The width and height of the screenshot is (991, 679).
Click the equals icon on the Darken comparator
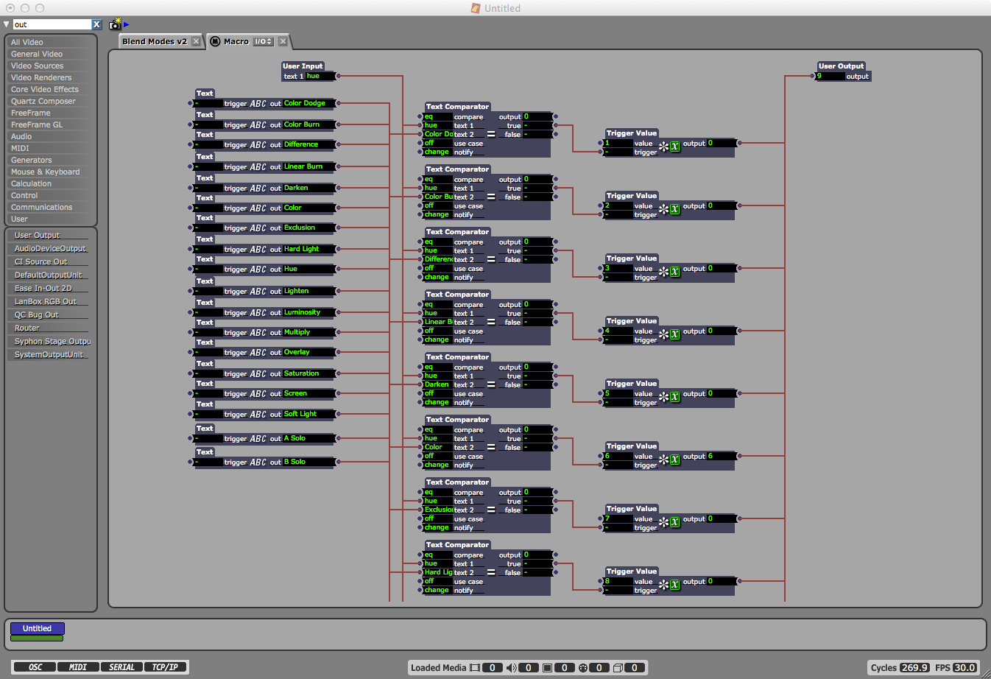click(491, 385)
